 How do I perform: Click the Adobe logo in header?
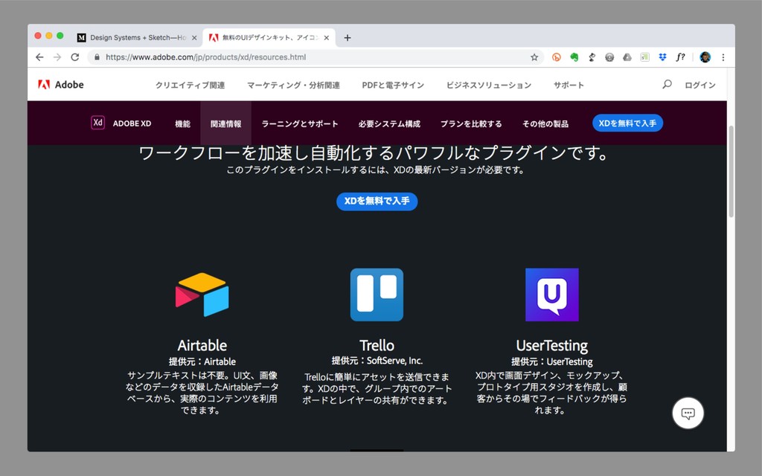(x=61, y=85)
